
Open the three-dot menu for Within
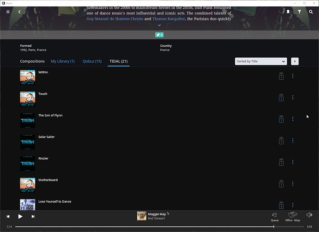pos(293,76)
